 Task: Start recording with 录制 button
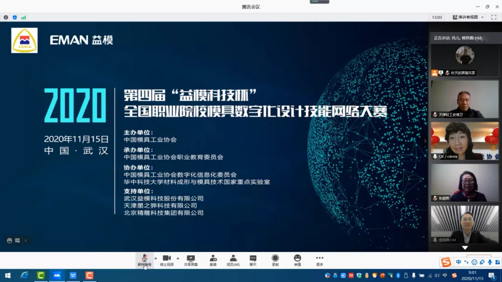click(275, 260)
